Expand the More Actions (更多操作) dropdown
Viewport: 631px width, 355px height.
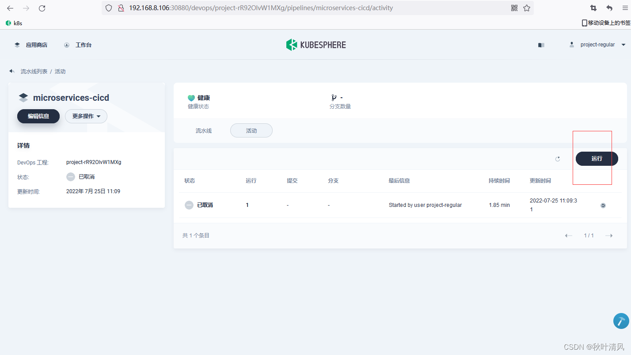coord(86,116)
